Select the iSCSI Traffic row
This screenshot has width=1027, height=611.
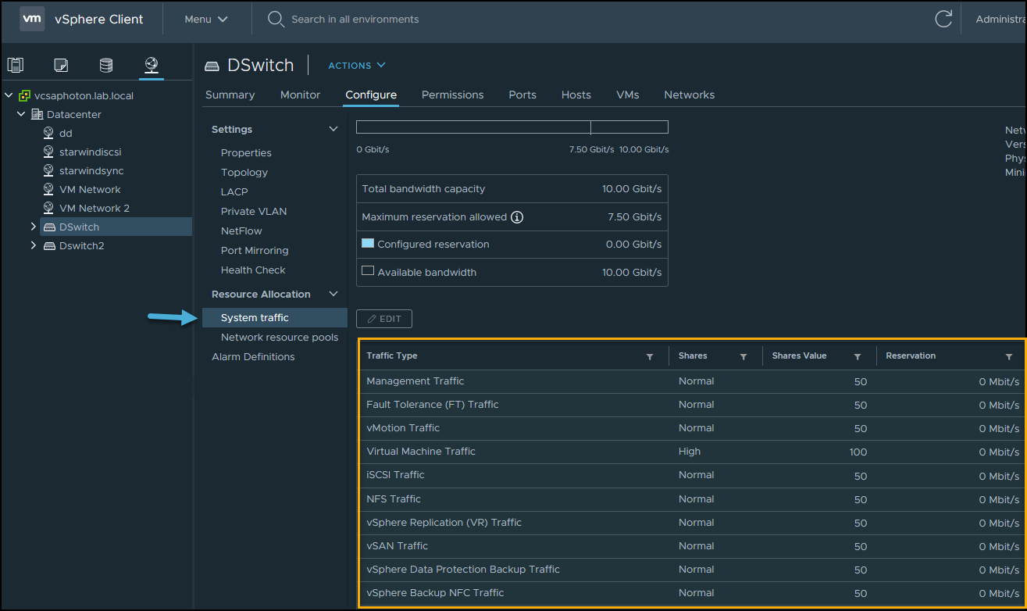coord(691,475)
